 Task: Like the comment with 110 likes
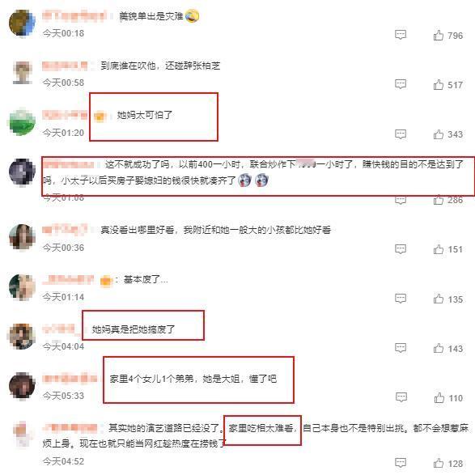[439, 398]
